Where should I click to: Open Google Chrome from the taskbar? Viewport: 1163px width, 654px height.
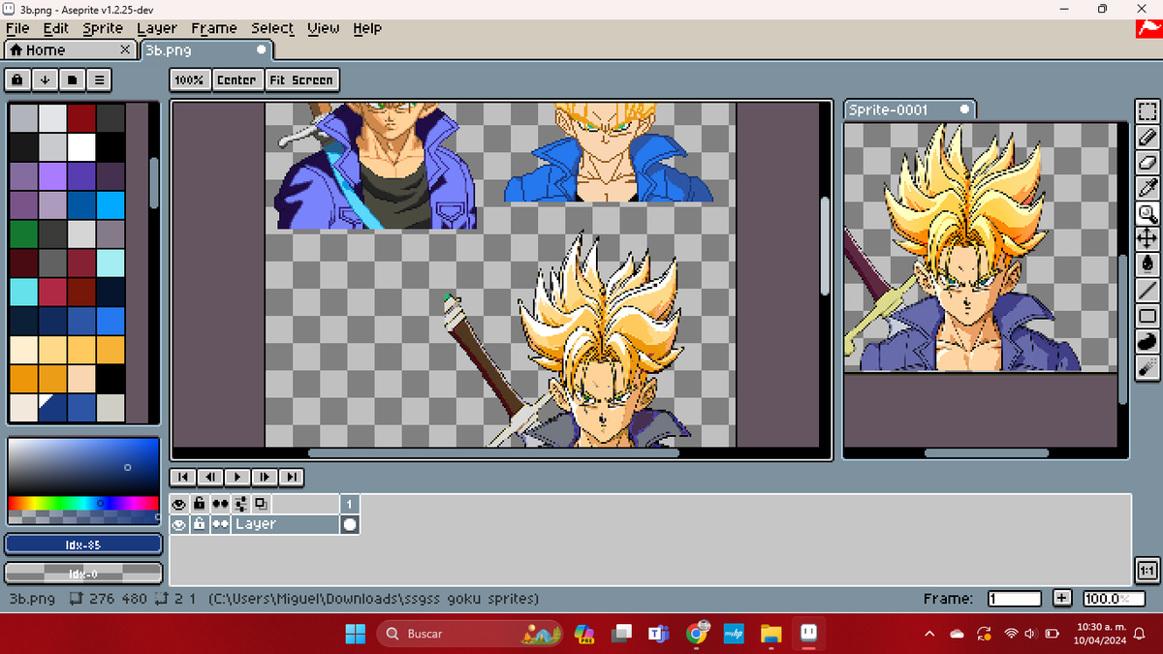(697, 634)
